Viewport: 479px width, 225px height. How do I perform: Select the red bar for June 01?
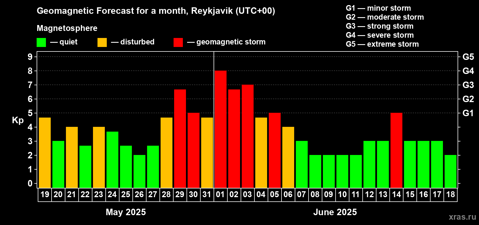221,129
